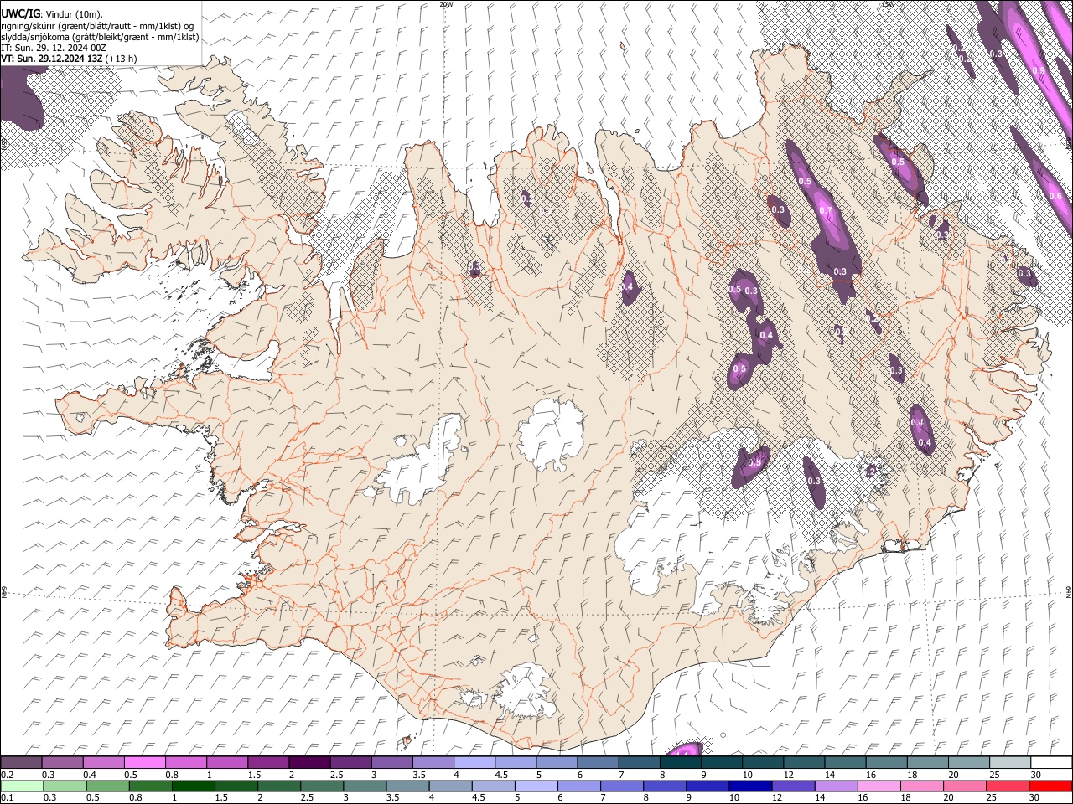Click the 0.6 value in the northeast offshore band
This screenshot has height=804, width=1073.
(x=1055, y=196)
